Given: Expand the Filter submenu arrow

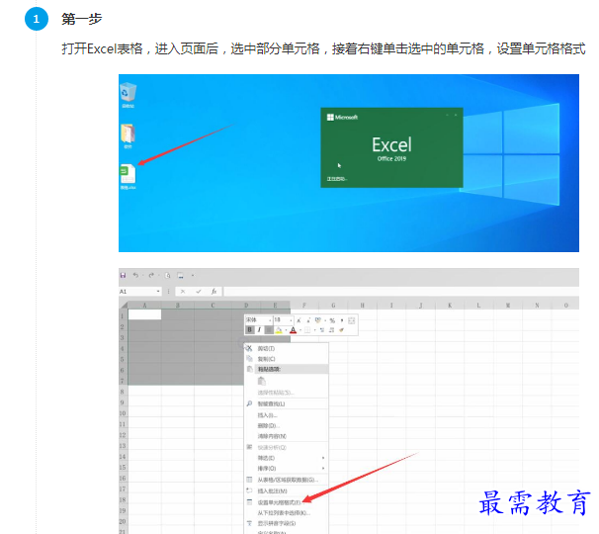Looking at the screenshot, I should pos(323,458).
